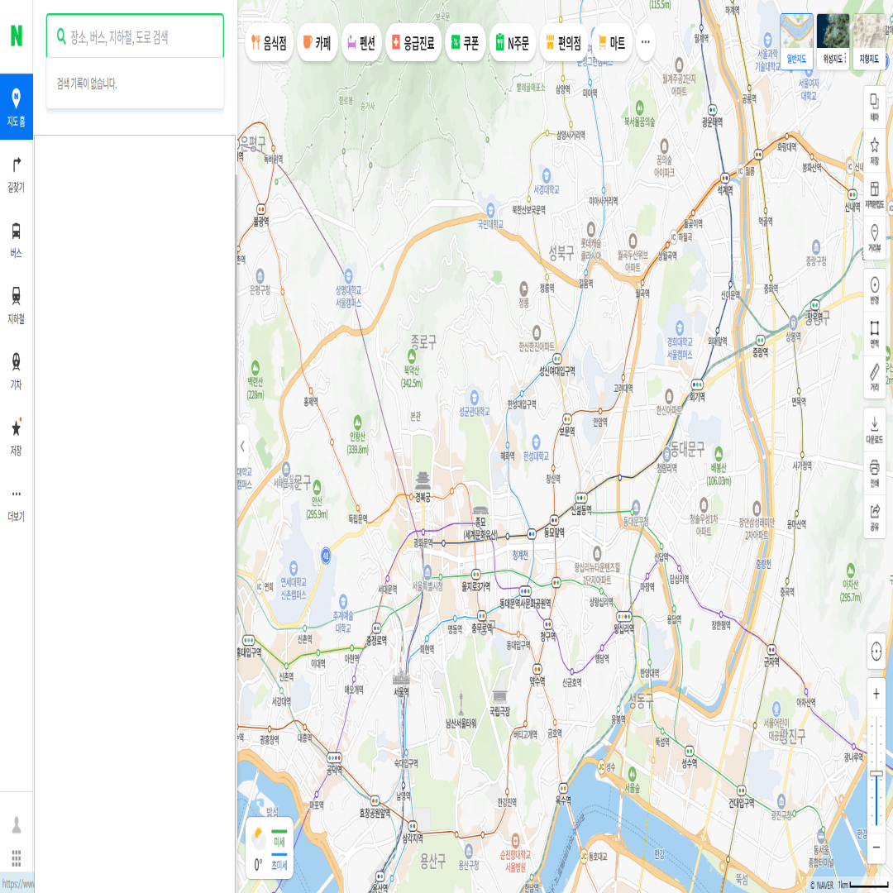
Task: Open the 지하철 subway menu
Action: [17, 305]
